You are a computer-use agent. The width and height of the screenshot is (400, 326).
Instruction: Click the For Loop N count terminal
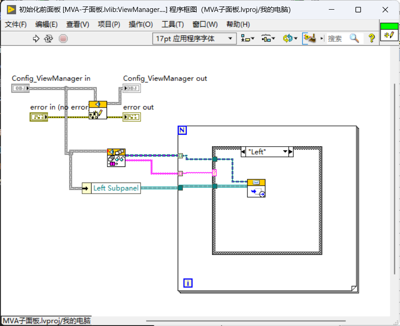click(182, 130)
